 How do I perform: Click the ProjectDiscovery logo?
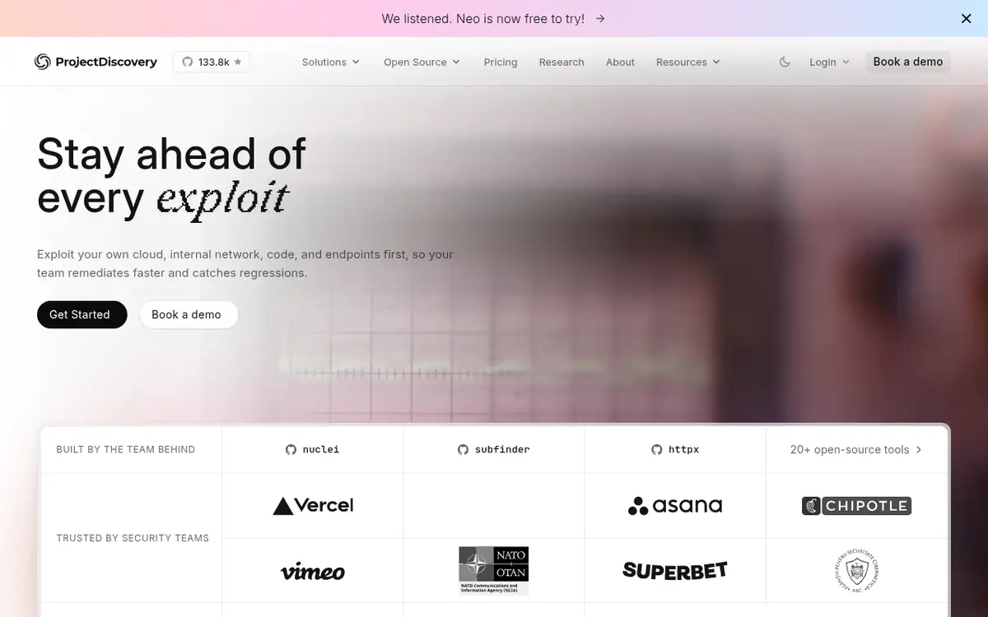(x=96, y=62)
